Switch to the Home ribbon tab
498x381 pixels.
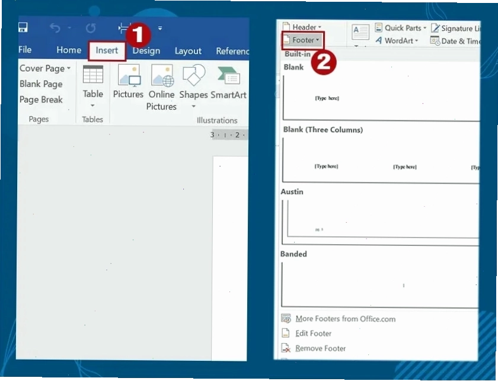(x=69, y=50)
